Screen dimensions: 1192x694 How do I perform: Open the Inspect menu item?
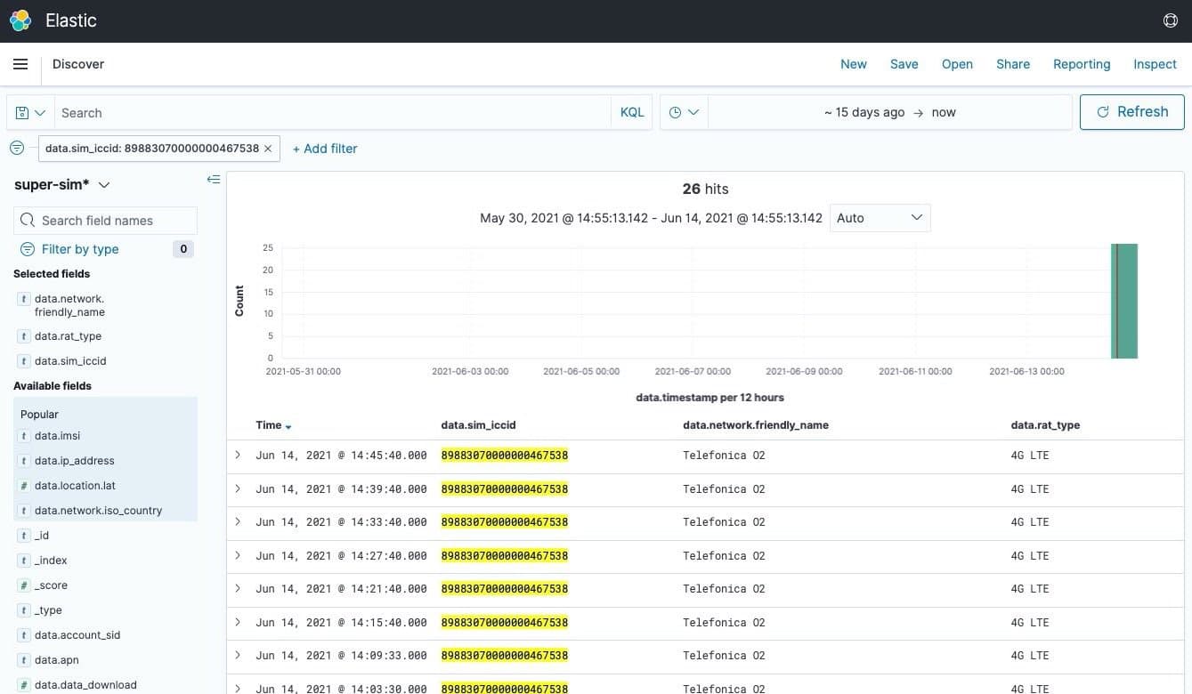(x=1155, y=64)
